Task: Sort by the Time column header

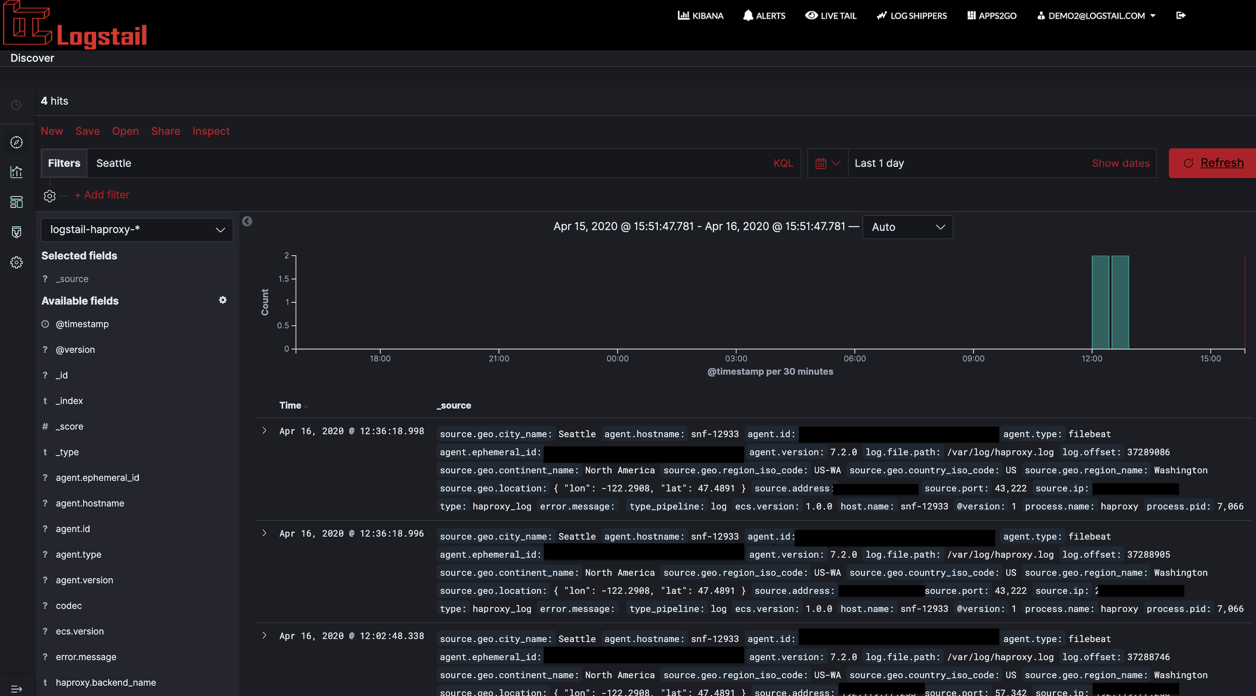Action: (x=291, y=405)
